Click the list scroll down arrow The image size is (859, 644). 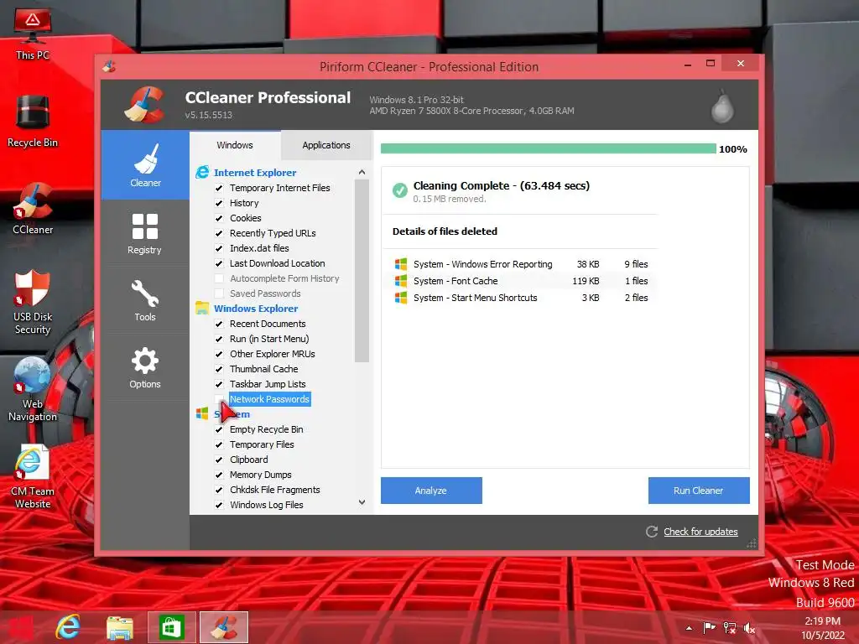[362, 502]
